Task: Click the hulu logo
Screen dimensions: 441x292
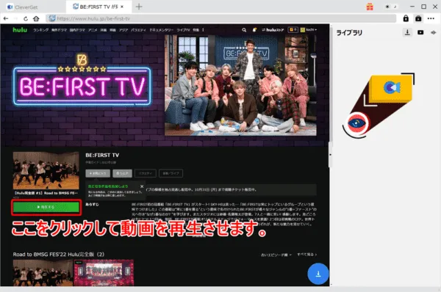Action: pos(20,30)
